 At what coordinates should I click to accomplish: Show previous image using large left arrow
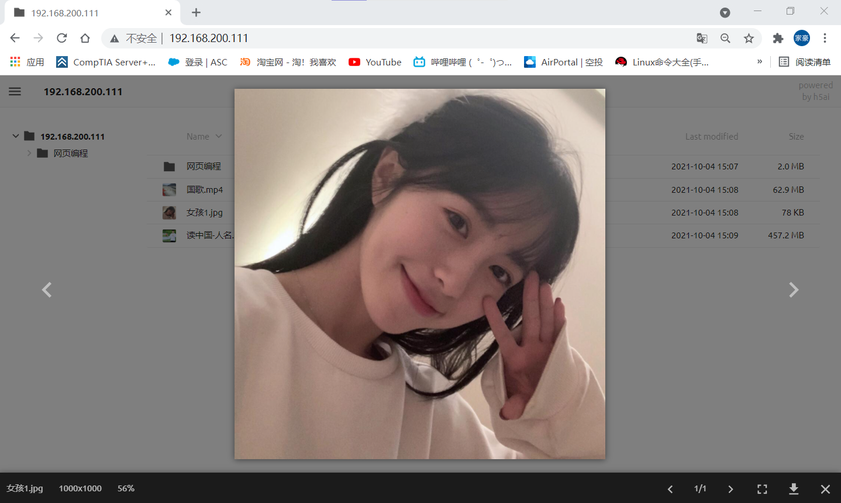(x=47, y=290)
